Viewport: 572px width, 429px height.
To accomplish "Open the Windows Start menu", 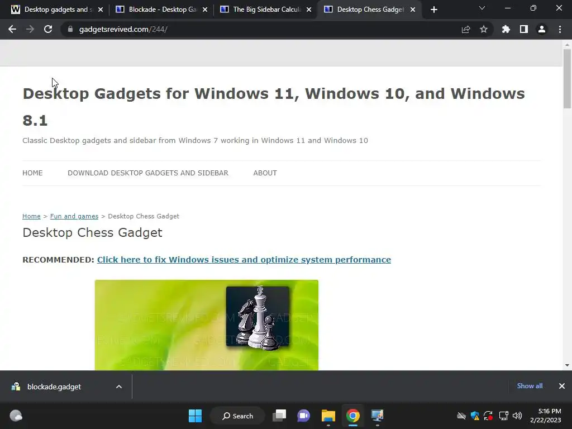I will (195, 416).
